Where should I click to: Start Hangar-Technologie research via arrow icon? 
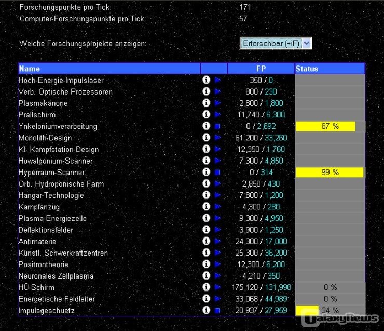pos(217,195)
